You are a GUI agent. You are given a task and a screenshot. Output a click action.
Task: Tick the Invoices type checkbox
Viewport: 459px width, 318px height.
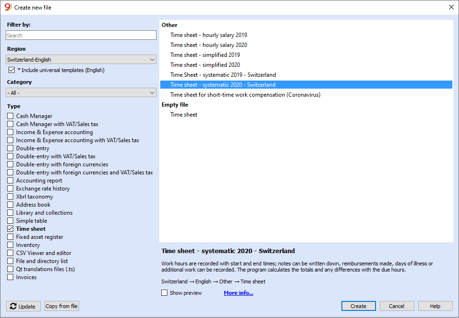click(10, 277)
